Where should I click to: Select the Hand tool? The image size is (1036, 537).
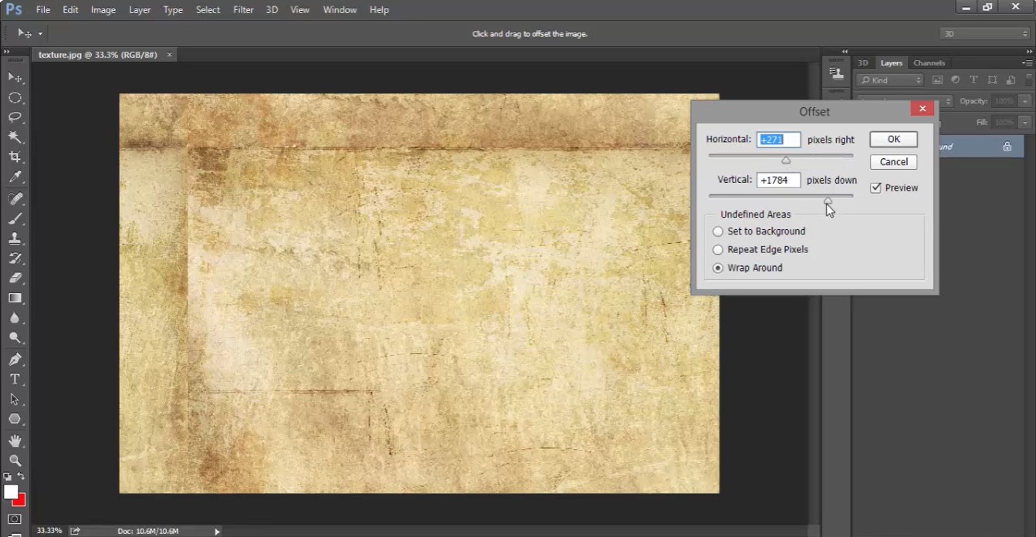coord(15,441)
